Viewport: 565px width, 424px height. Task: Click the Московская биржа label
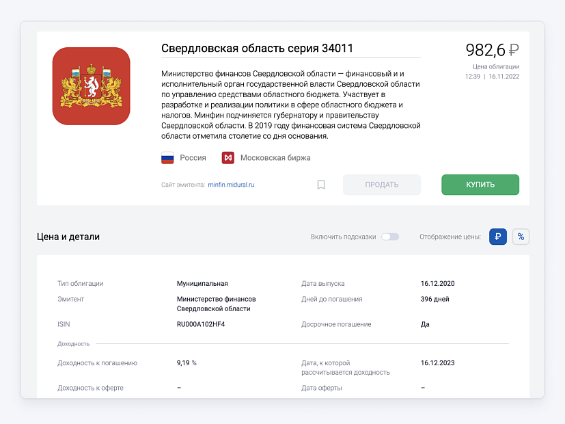(x=275, y=158)
